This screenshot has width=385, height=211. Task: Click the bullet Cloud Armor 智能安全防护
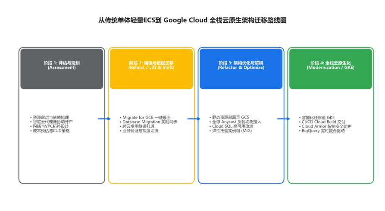325,126
